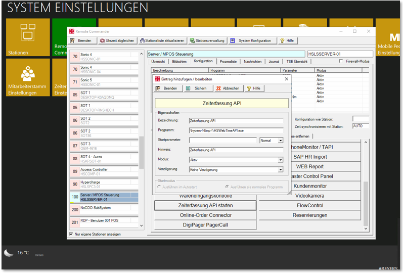403x273 pixels.
Task: Open System Konfiguration toolbar item
Action: pyautogui.click(x=251, y=40)
